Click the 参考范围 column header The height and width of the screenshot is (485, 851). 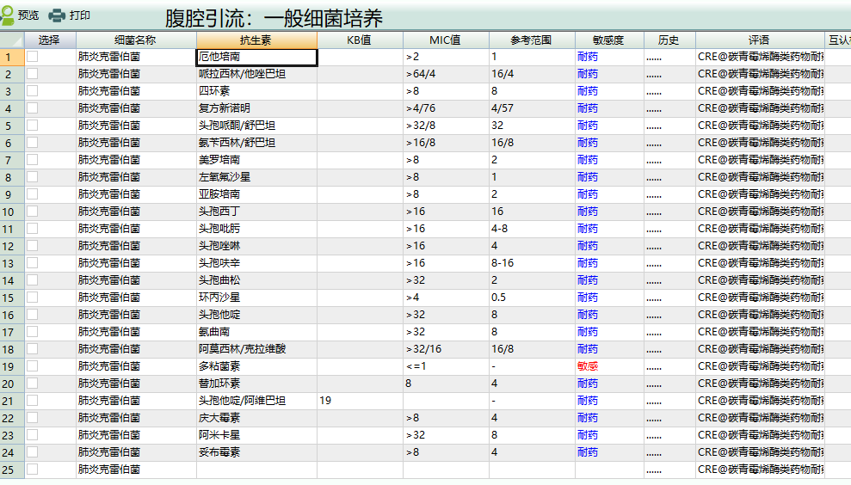point(531,40)
